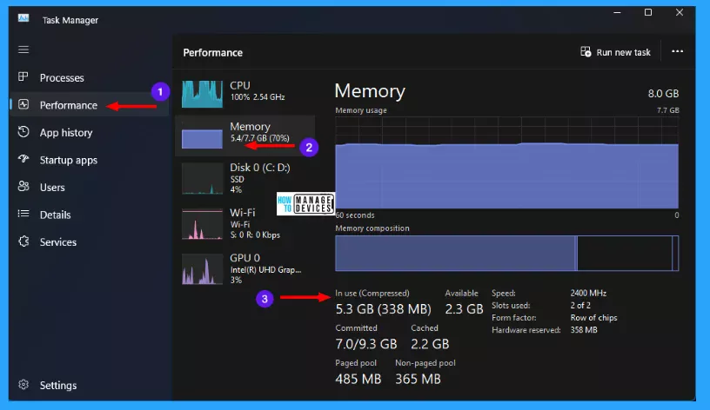
Task: Click the Memory composition bar
Action: click(x=506, y=253)
